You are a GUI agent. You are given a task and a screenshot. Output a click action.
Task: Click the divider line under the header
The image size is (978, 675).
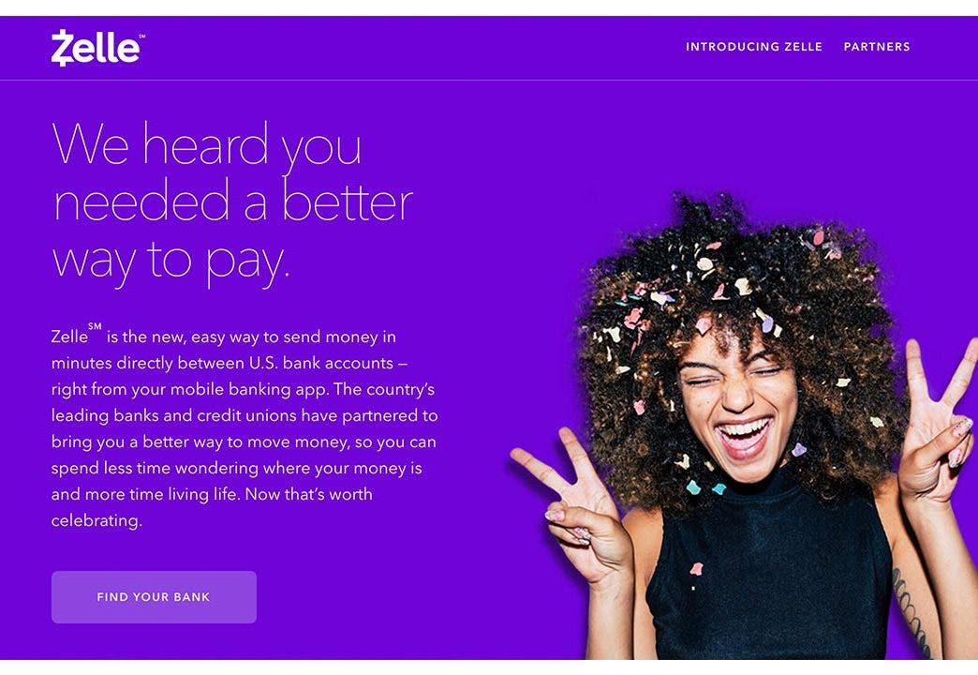pos(489,80)
